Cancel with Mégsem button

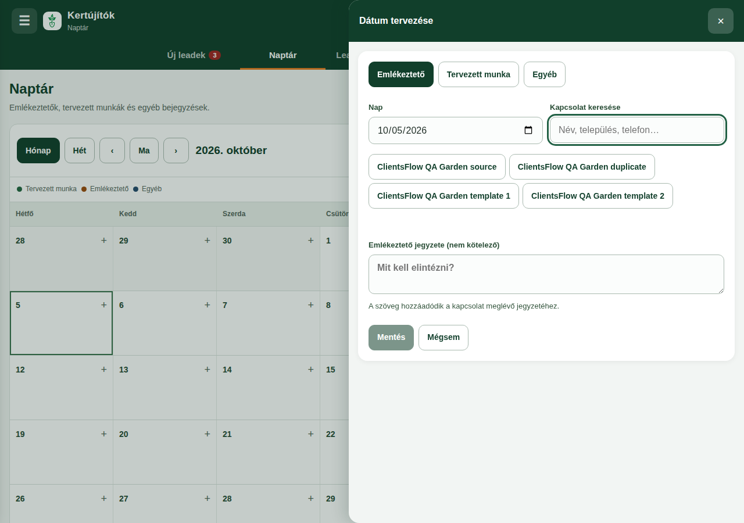click(443, 338)
